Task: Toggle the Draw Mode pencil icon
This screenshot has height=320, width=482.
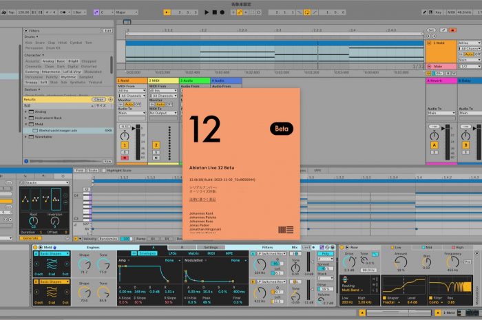Action: click(425, 12)
